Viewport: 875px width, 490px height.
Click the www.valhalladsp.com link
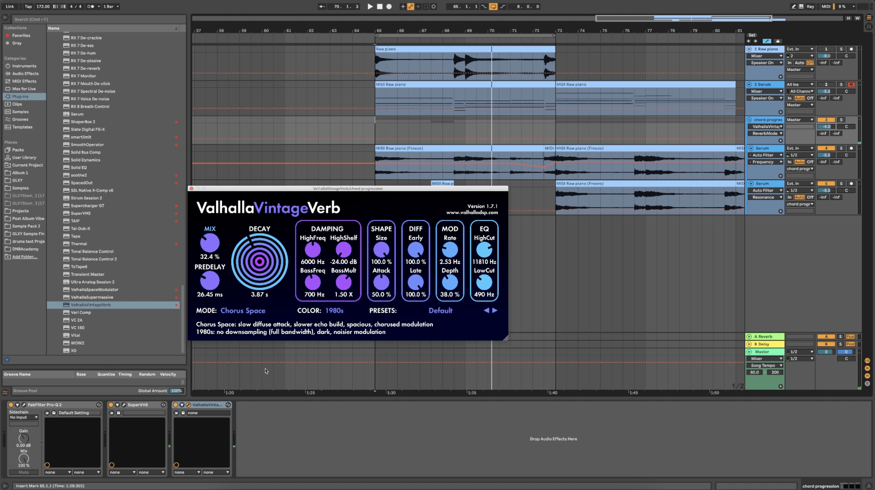[x=472, y=213]
